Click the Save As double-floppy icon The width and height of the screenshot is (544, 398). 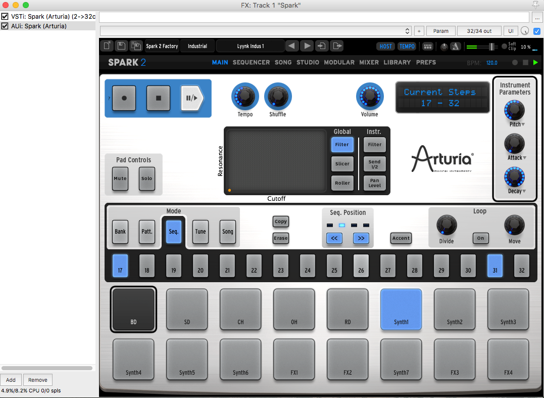[x=136, y=46]
